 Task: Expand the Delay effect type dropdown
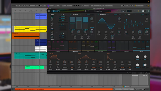point(135,15)
